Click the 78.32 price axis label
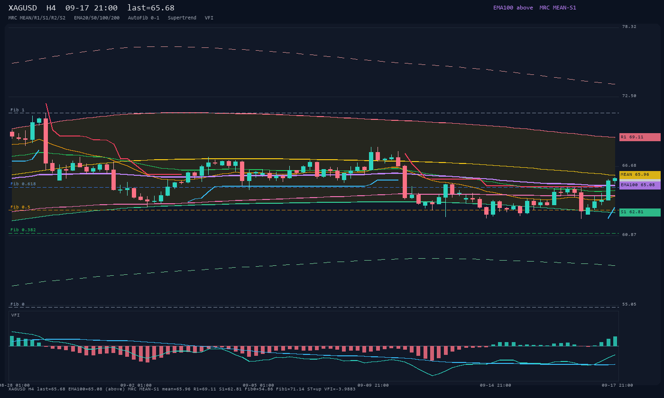This screenshot has height=398, width=664. [x=629, y=27]
